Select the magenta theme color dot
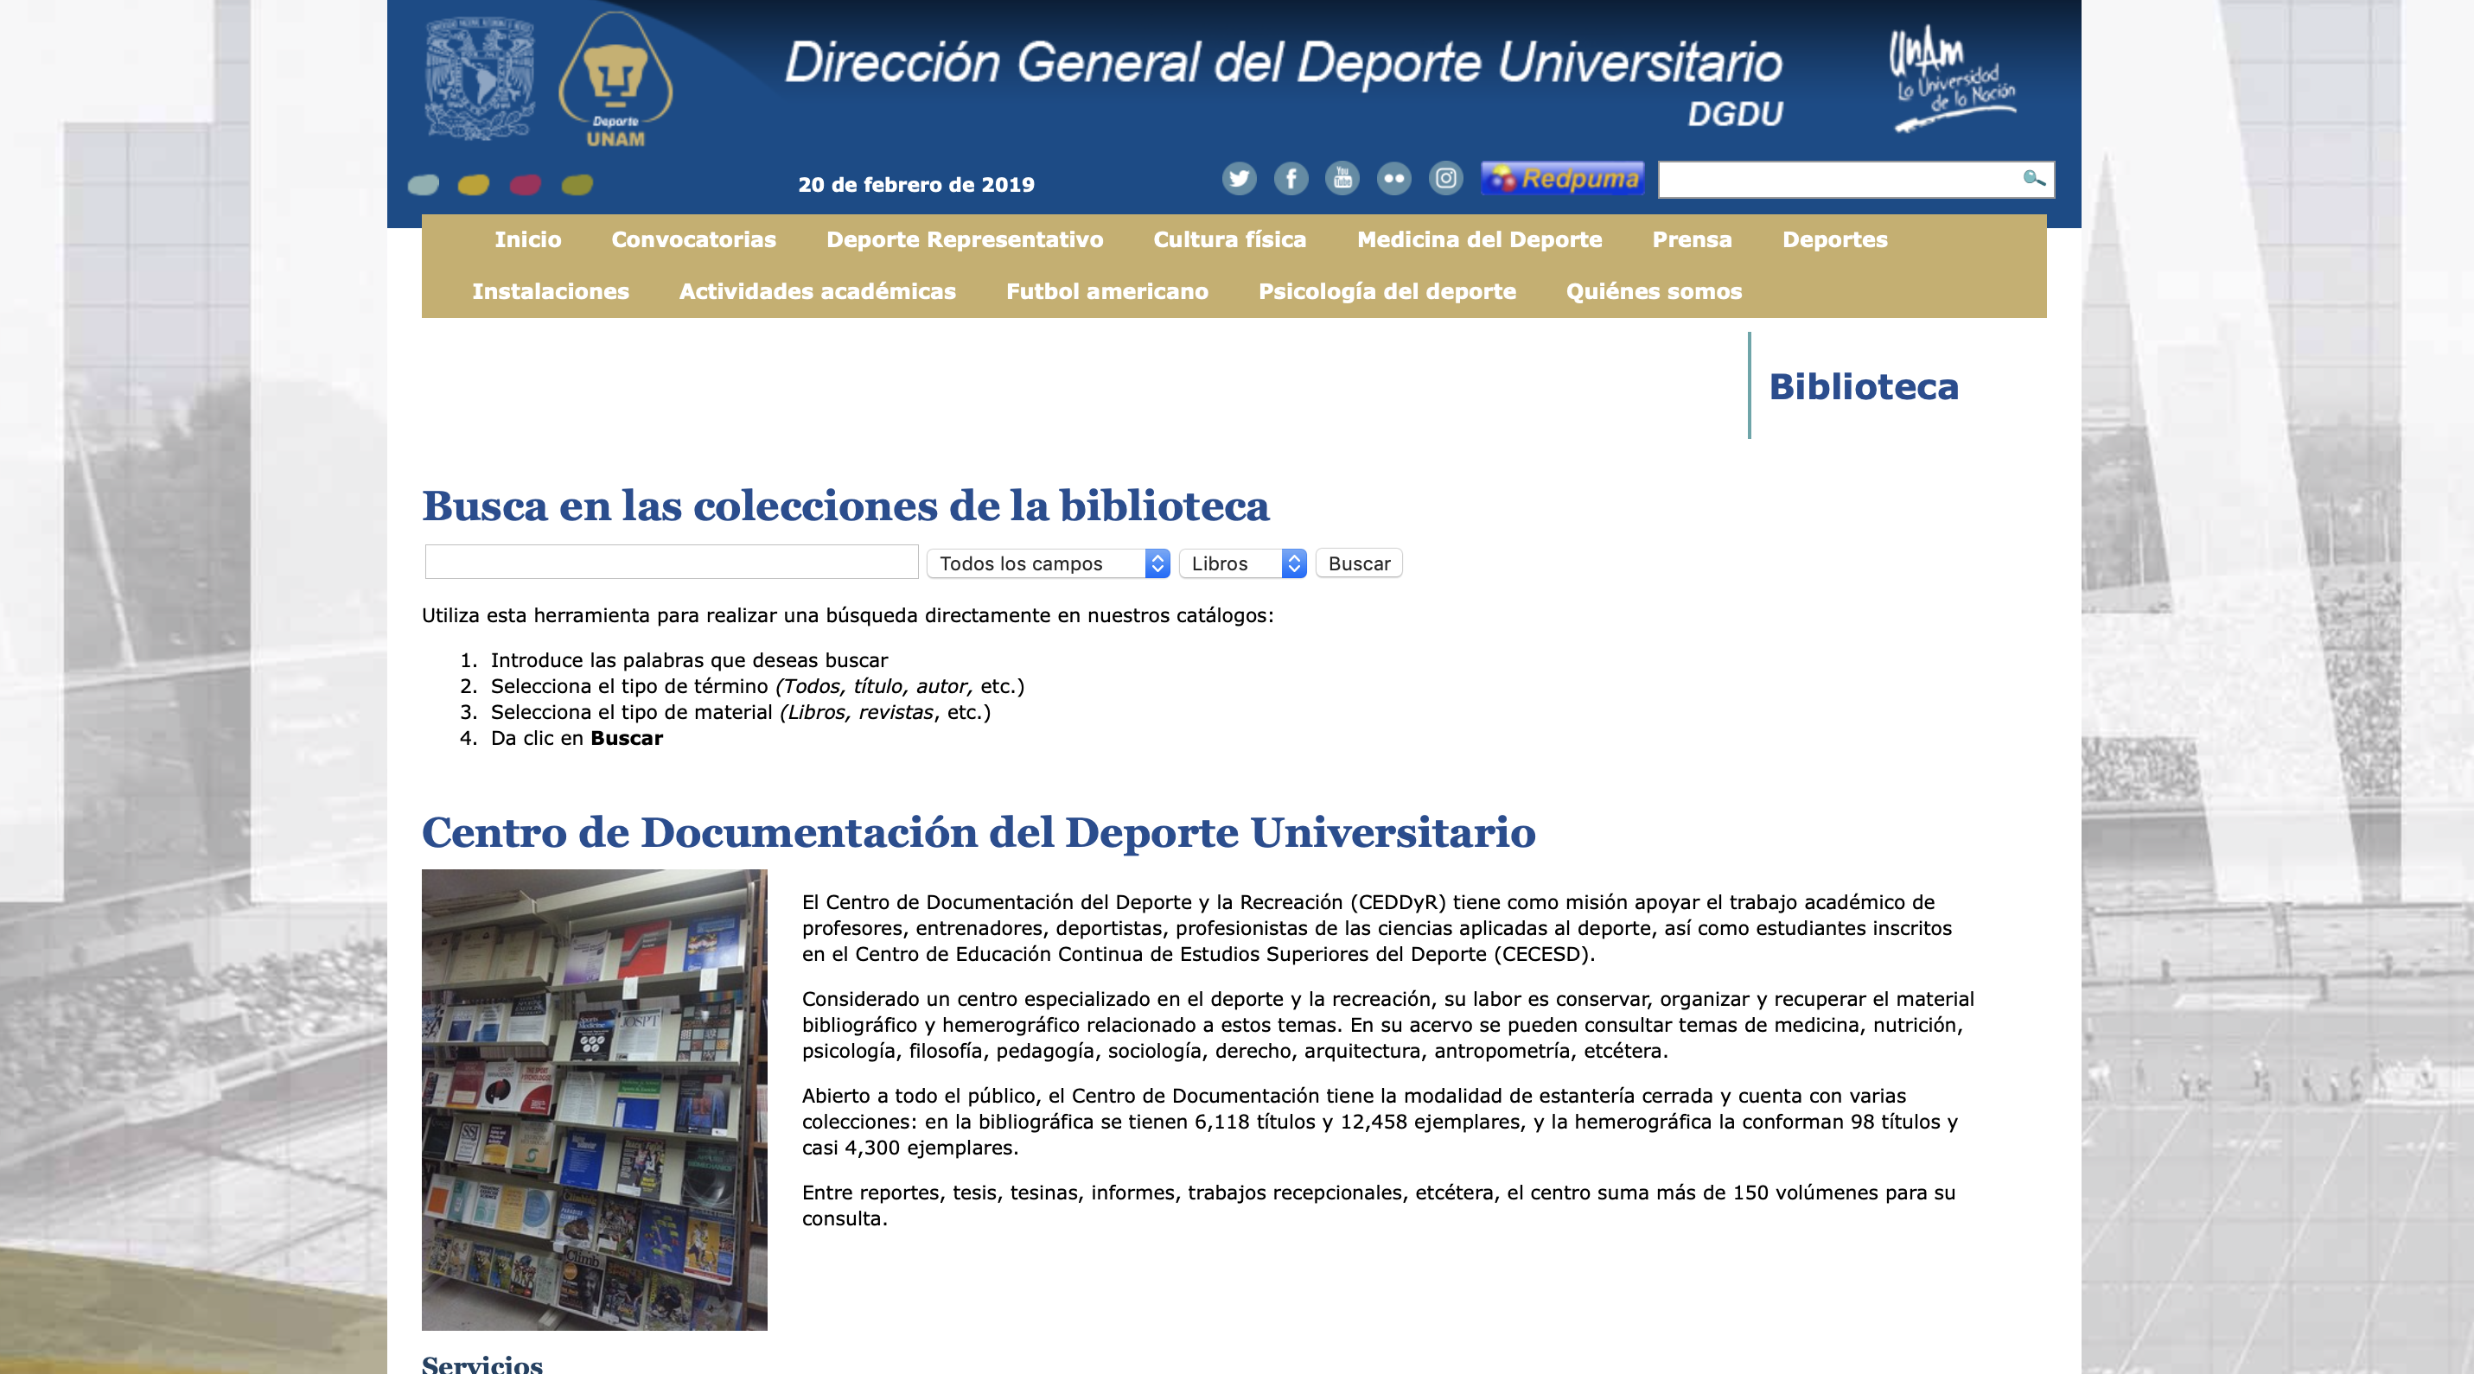The image size is (2474, 1374). tap(526, 184)
